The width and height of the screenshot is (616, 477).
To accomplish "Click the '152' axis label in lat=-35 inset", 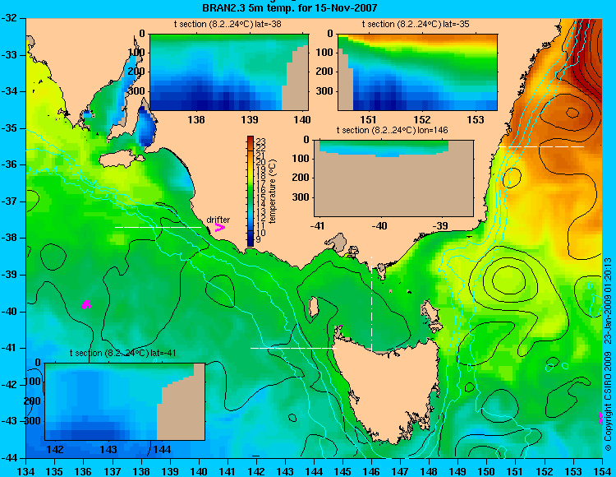I will (422, 119).
